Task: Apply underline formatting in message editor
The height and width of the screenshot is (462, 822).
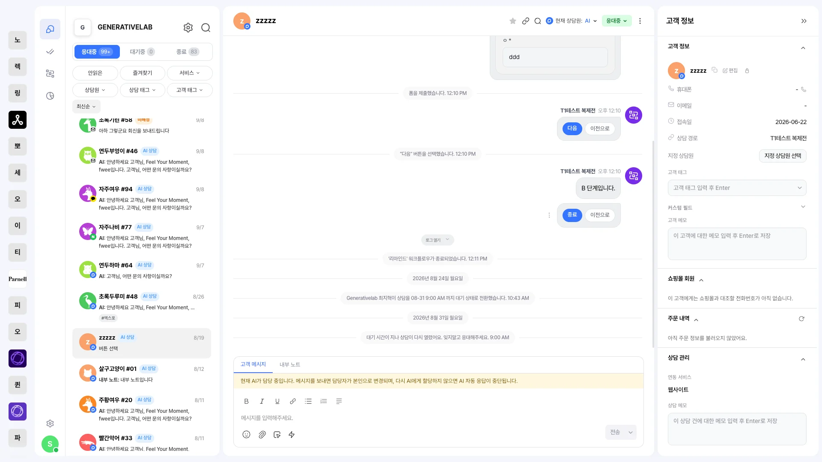Action: pos(277,401)
